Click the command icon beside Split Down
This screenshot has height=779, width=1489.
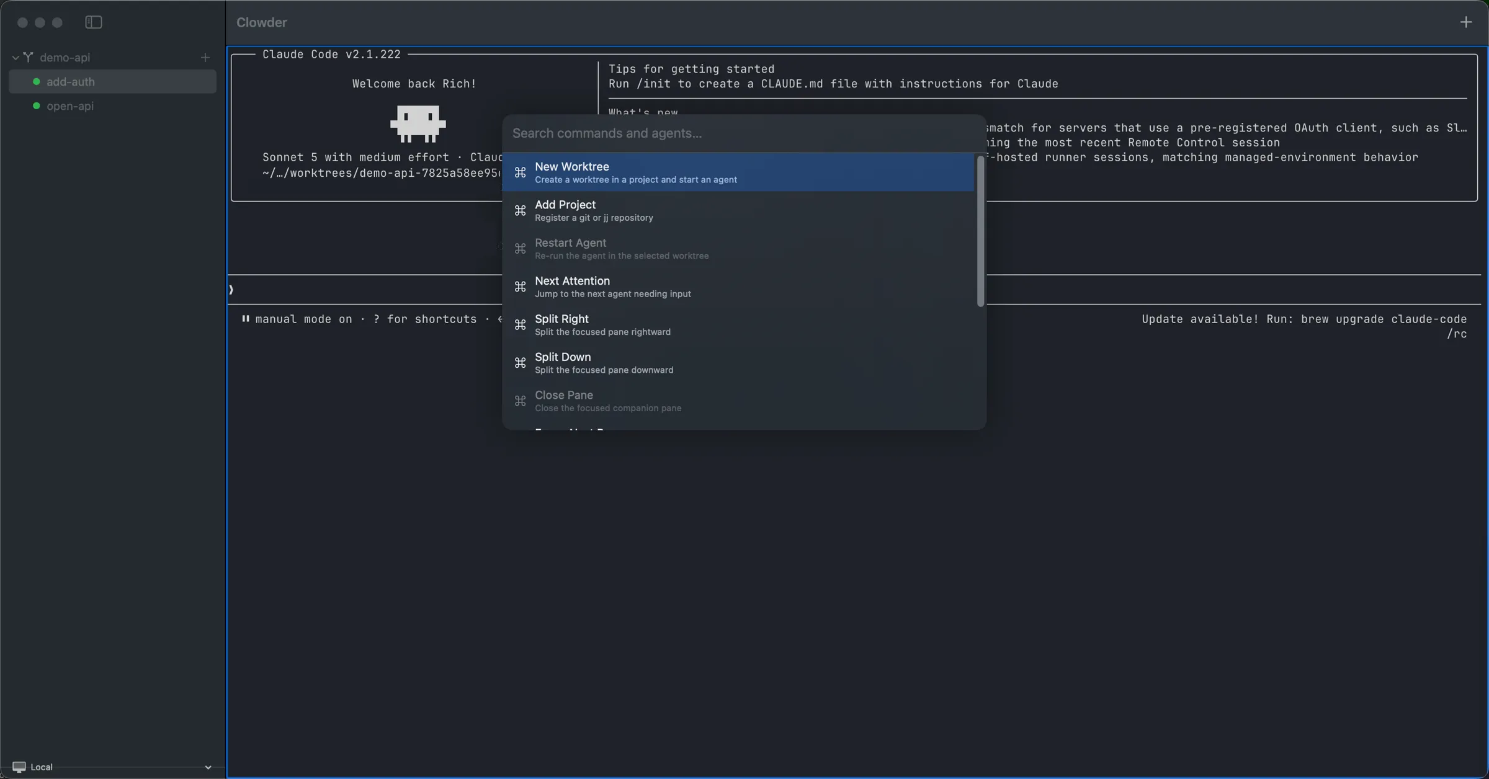[x=520, y=363]
